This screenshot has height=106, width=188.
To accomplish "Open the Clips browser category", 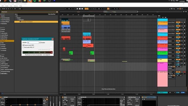I will pos(2,43).
